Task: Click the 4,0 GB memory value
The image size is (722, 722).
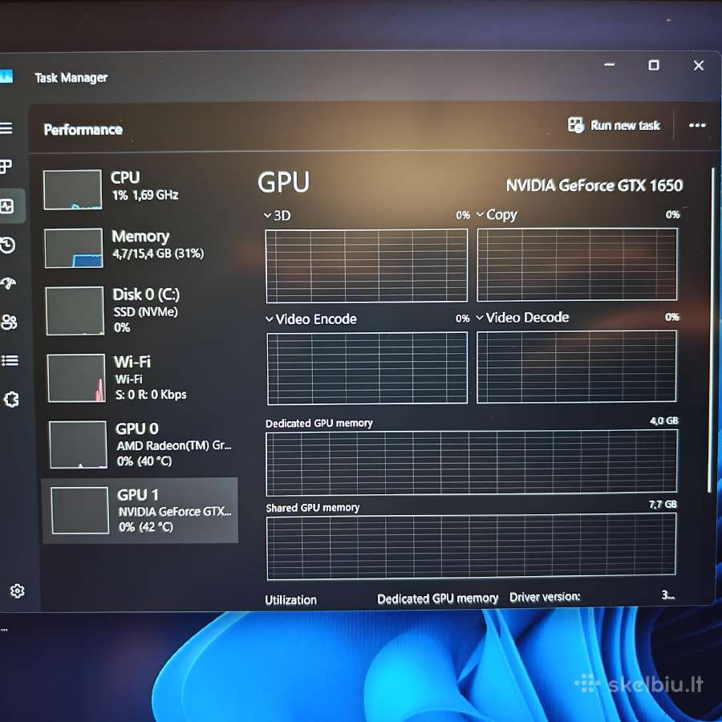Action: (x=664, y=421)
